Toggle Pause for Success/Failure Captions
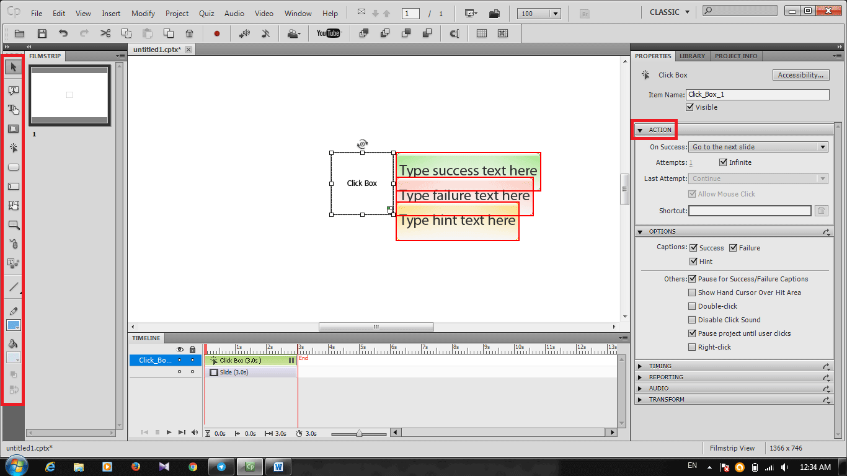847x476 pixels. 692,279
